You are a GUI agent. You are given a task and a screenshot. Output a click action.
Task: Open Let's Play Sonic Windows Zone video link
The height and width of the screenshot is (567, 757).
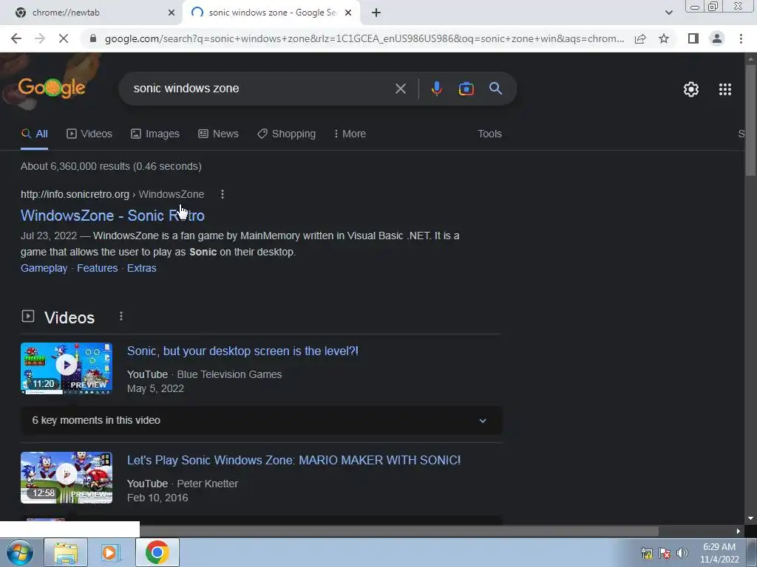click(294, 460)
